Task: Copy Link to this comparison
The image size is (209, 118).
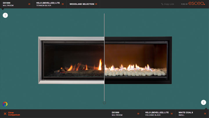Action: point(167,4)
